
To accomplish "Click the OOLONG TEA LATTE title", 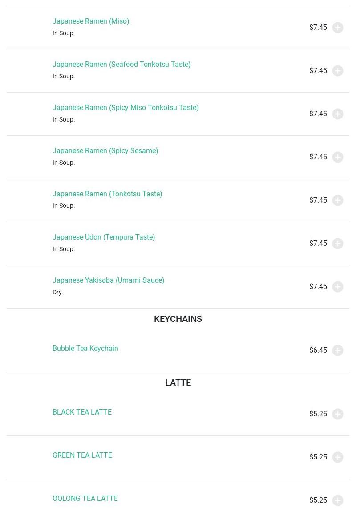I will click(x=85, y=498).
